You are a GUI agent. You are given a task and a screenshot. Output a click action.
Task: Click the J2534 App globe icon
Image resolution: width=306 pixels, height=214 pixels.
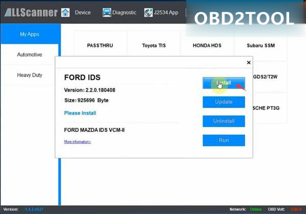[x=148, y=12]
